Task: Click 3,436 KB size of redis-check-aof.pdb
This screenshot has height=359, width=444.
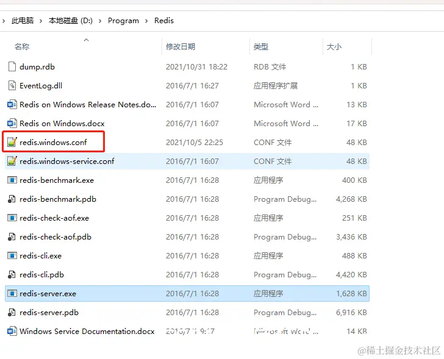Action: tap(351, 237)
